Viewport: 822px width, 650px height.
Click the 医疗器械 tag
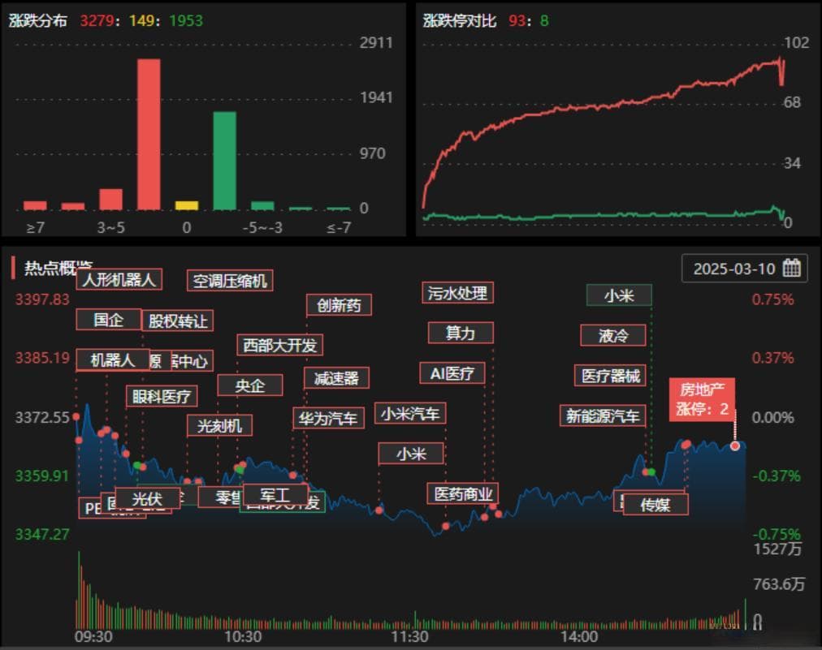click(610, 375)
